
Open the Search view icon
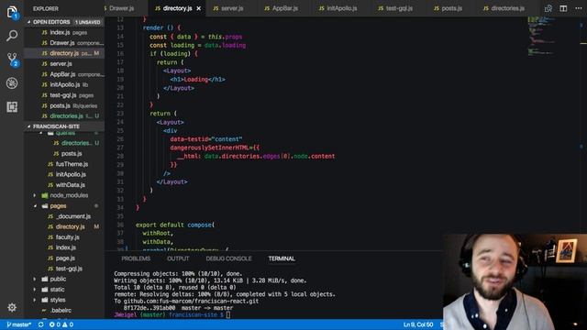pyautogui.click(x=12, y=36)
